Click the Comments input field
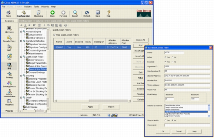The image size is (214, 138). click(x=187, y=125)
